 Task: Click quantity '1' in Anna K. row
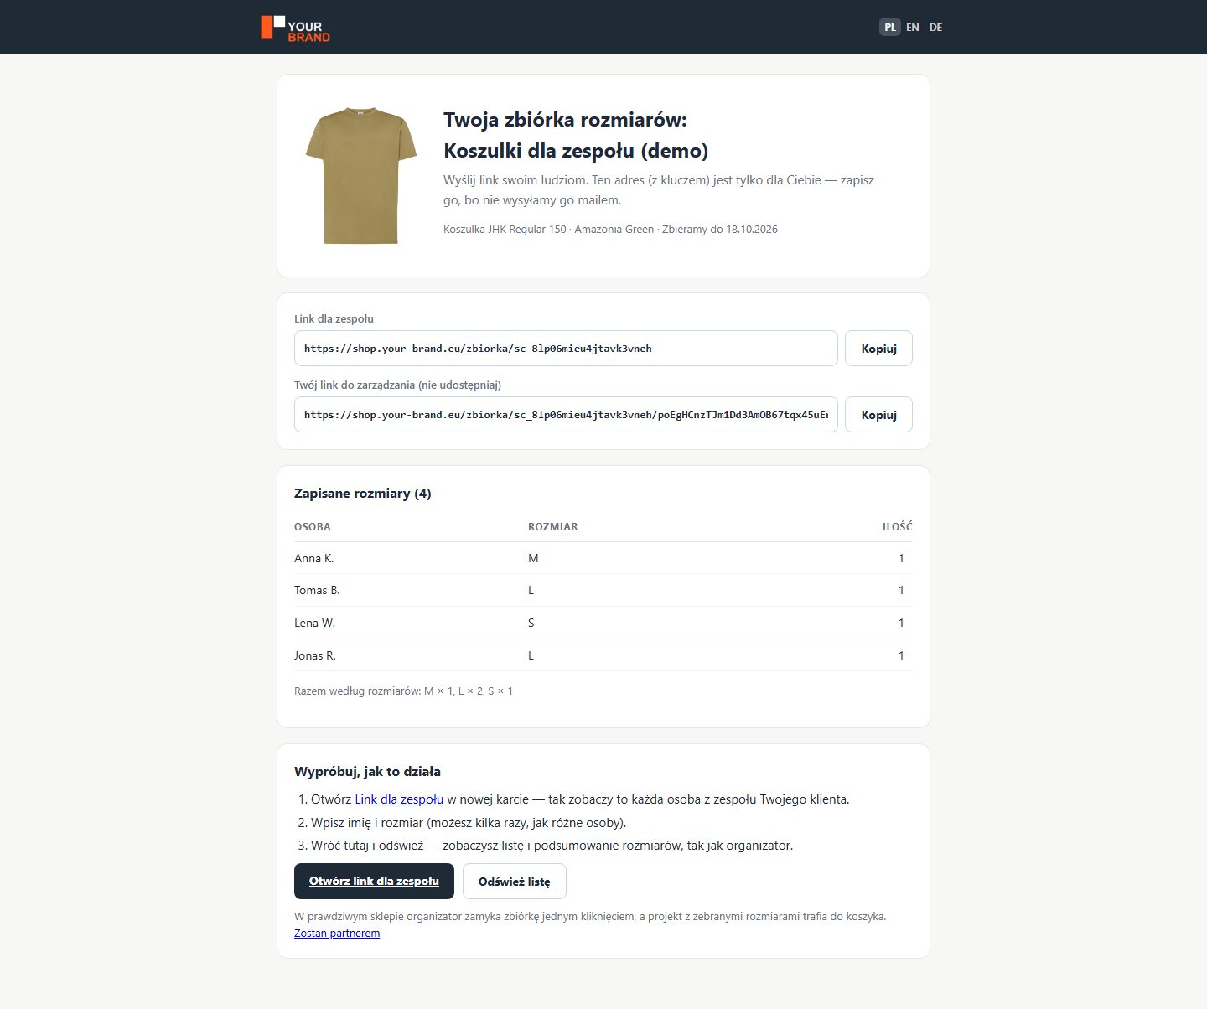901,558
